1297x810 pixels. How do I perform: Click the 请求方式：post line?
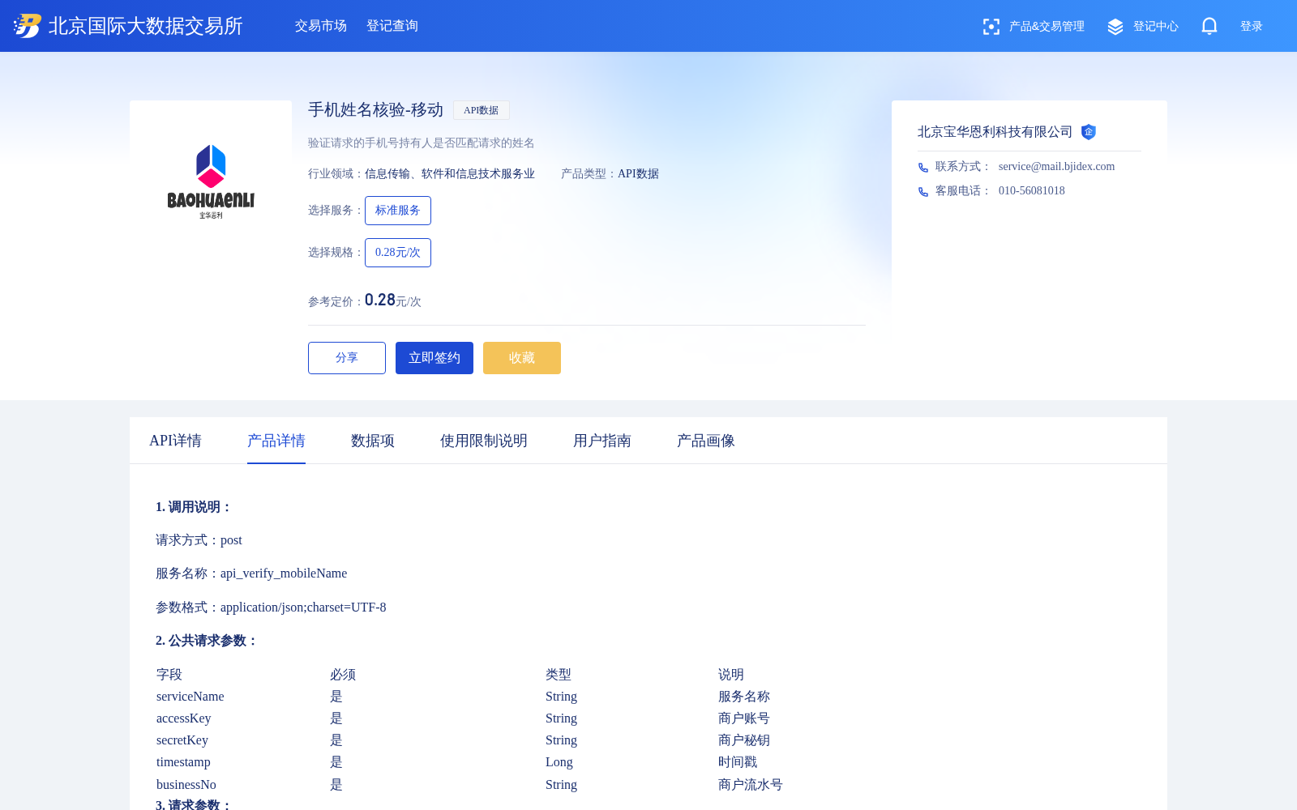[199, 540]
